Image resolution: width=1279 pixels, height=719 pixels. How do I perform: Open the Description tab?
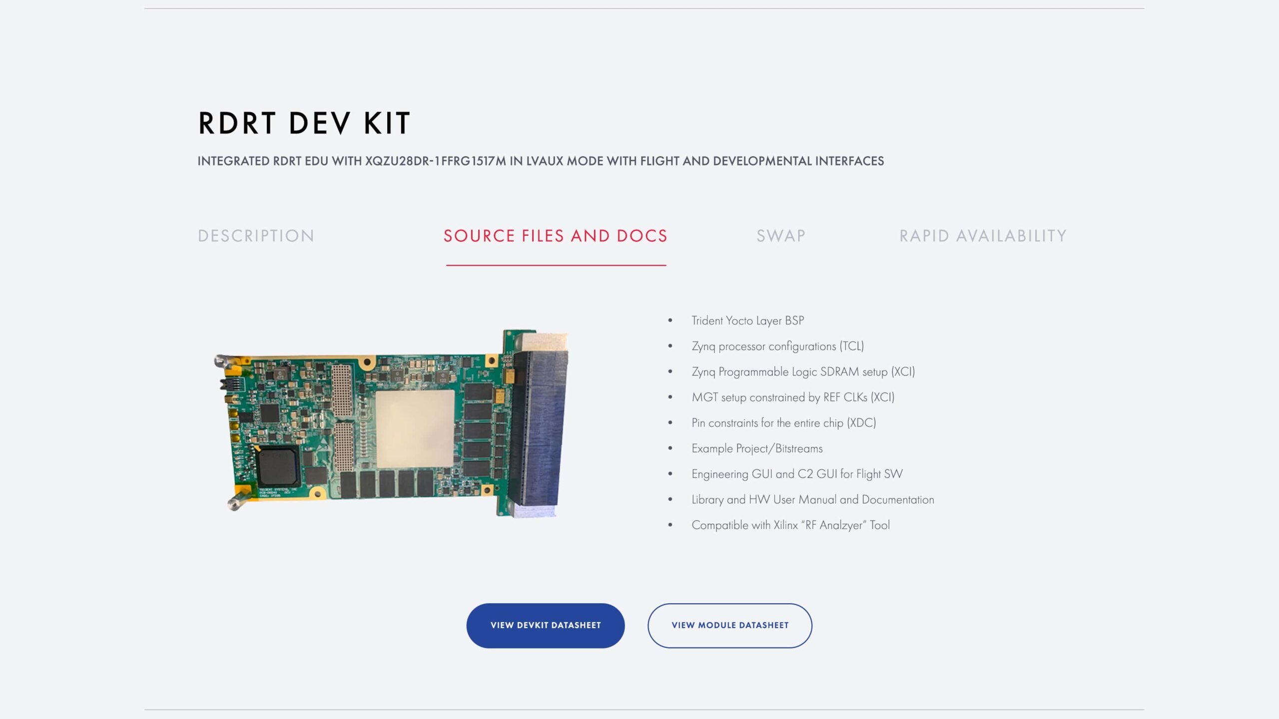click(256, 236)
